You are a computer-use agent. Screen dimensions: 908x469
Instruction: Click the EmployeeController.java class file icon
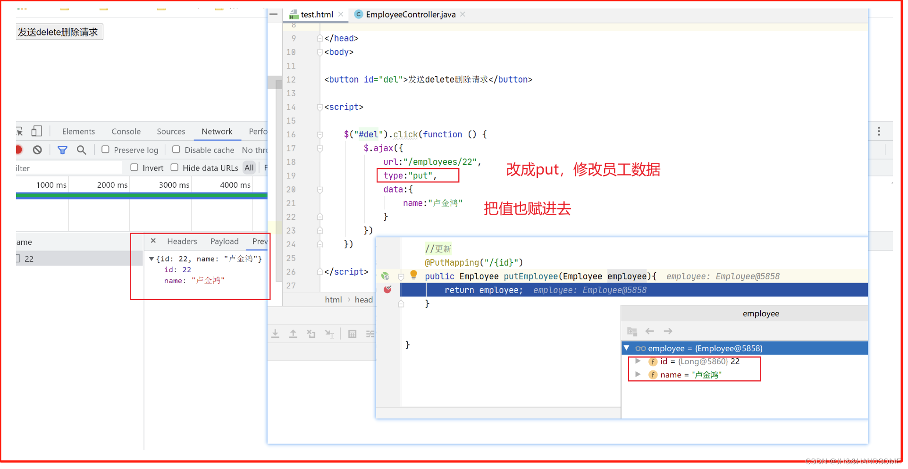click(x=359, y=14)
